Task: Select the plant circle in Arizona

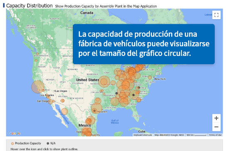Action: (x=62, y=101)
